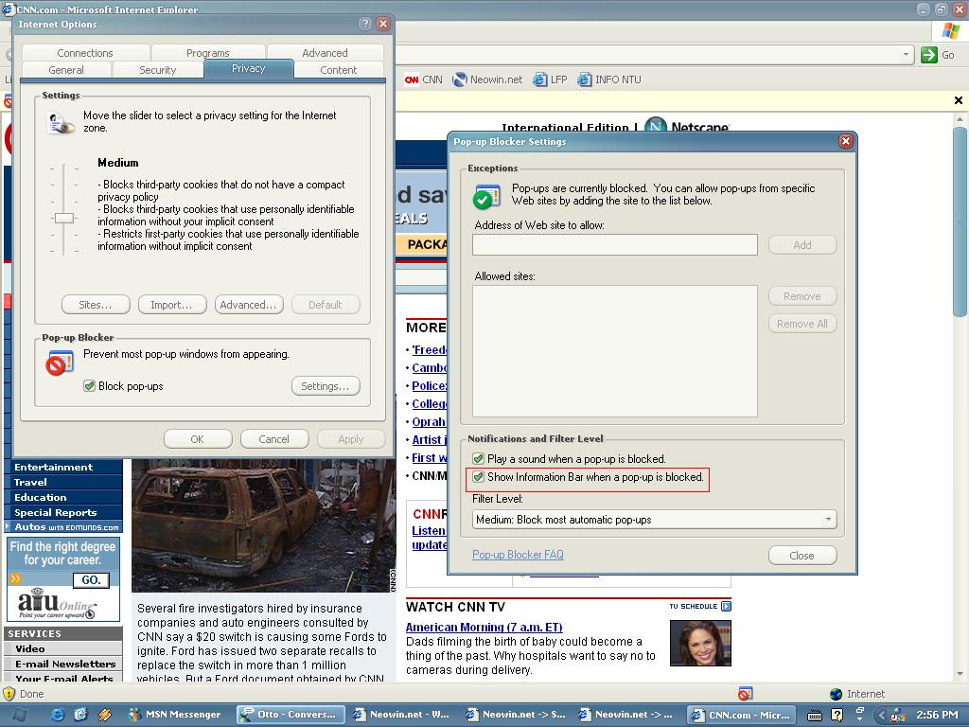Click Close in Pop-up Blocker Settings
The height and width of the screenshot is (727, 969).
(802, 555)
